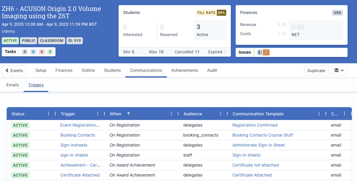Click the FILL RATE 30% badge
The image size is (357, 182).
pos(211,13)
